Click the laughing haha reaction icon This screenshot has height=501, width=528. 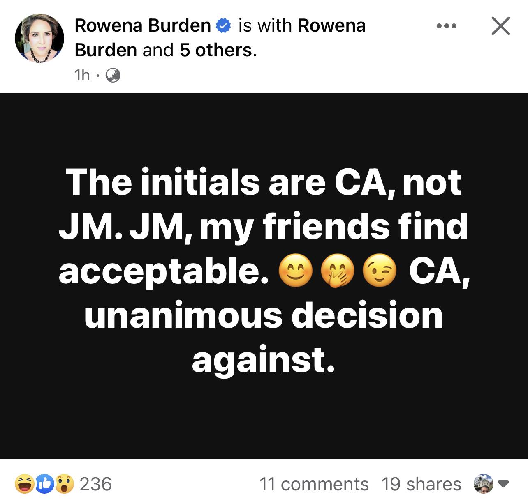24,484
